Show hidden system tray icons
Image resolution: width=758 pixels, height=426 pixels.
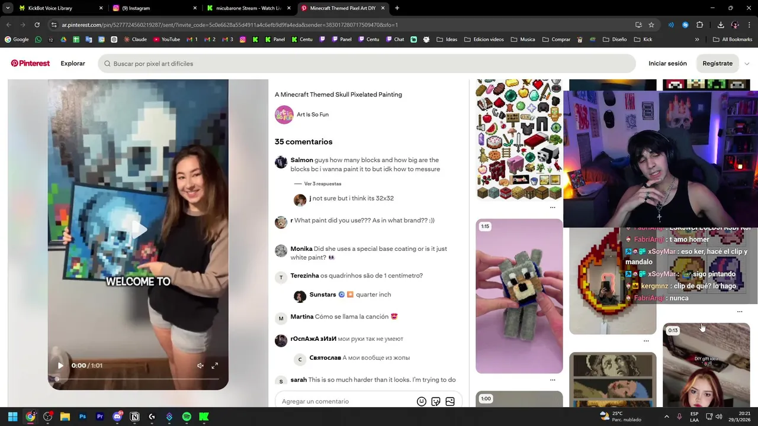tap(667, 417)
